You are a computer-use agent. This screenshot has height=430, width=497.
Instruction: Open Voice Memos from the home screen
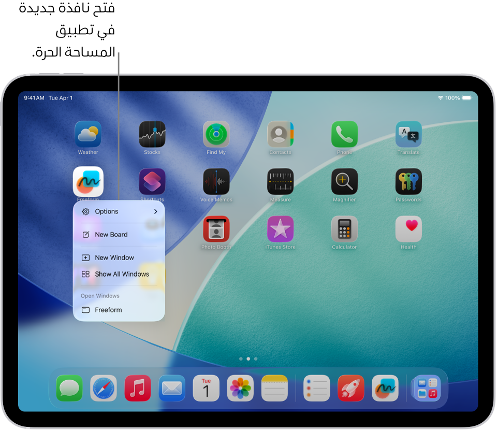point(216,180)
